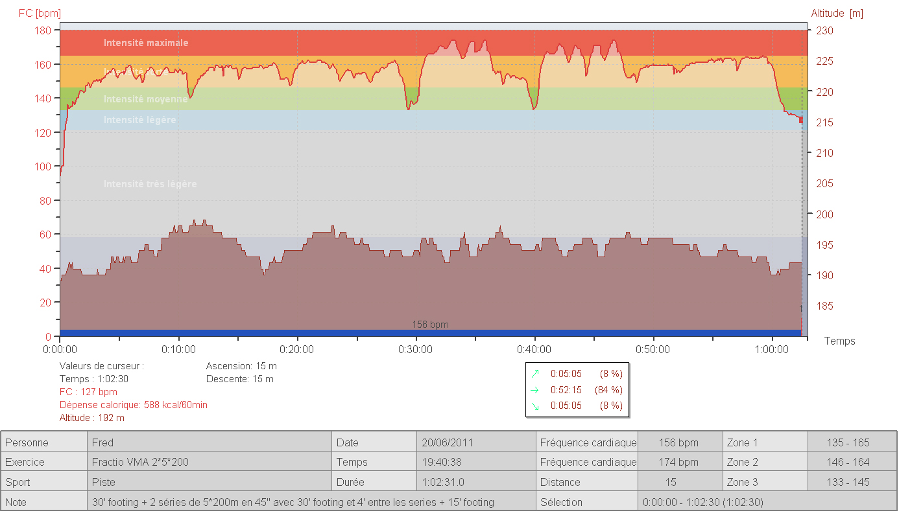
Task: Select the Date value 20/06/2011
Action: (x=448, y=443)
